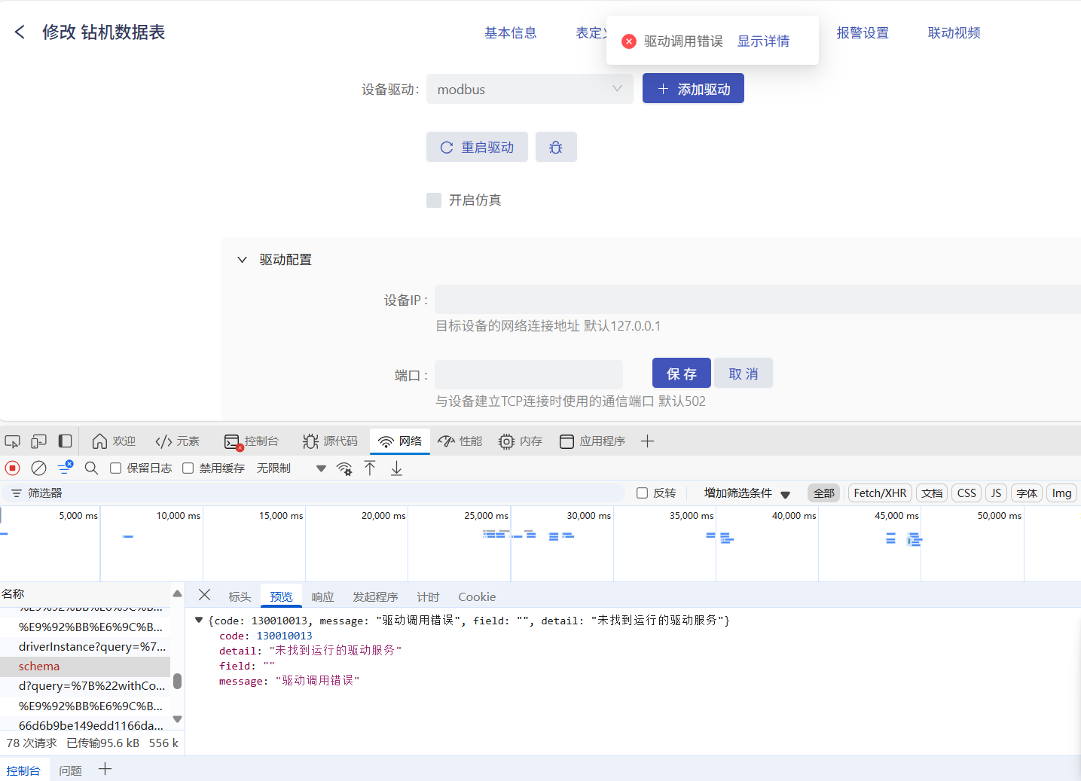The width and height of the screenshot is (1081, 781).
Task: Check the 反转 filter checkbox
Action: 643,493
